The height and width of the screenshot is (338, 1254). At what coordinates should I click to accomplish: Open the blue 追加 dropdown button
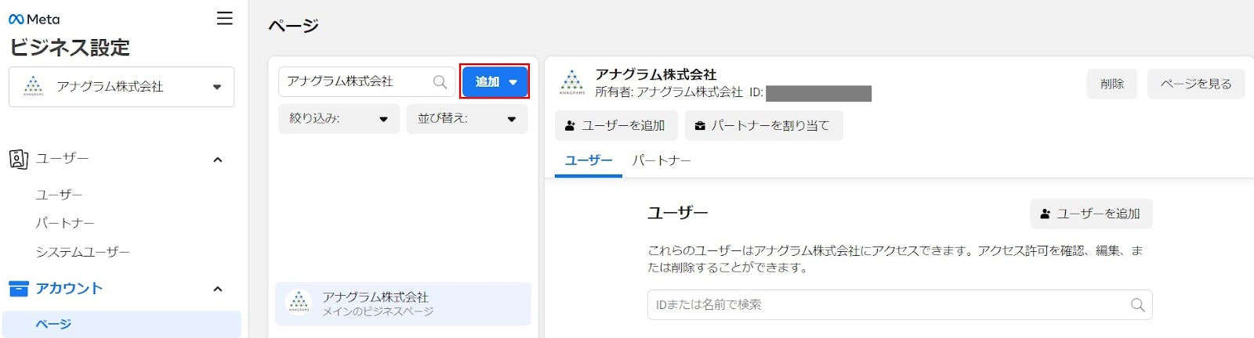click(x=495, y=81)
